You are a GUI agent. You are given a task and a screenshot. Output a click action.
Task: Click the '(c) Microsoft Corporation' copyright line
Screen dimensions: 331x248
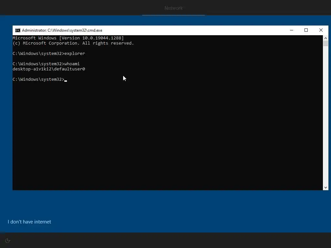pyautogui.click(x=73, y=43)
